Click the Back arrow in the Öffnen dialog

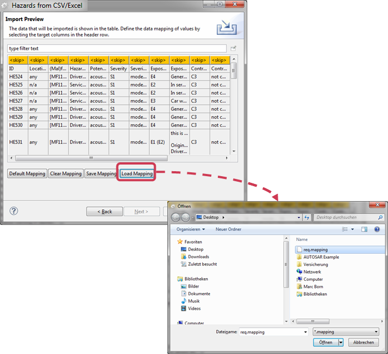click(176, 217)
